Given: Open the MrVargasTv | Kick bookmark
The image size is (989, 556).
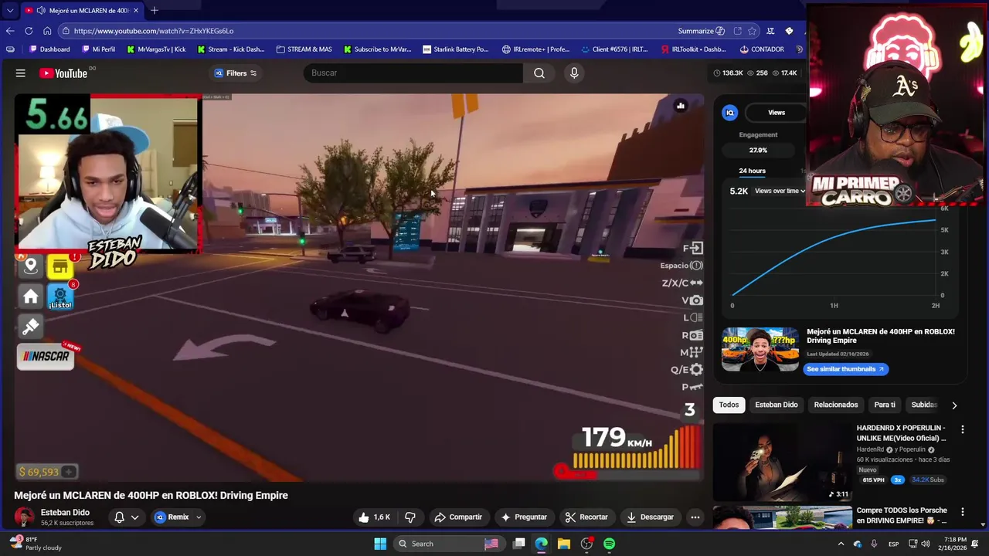Looking at the screenshot, I should point(155,49).
